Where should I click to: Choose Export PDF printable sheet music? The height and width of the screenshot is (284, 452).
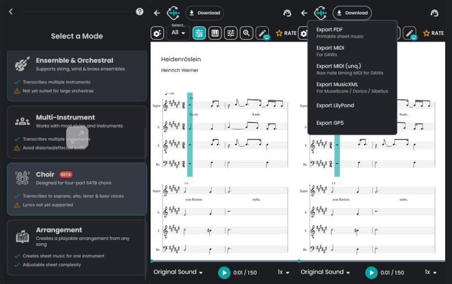click(352, 32)
